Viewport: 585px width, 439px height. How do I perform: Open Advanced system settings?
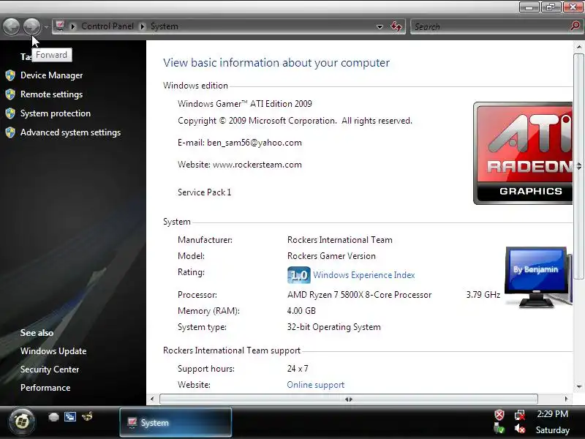click(x=70, y=132)
